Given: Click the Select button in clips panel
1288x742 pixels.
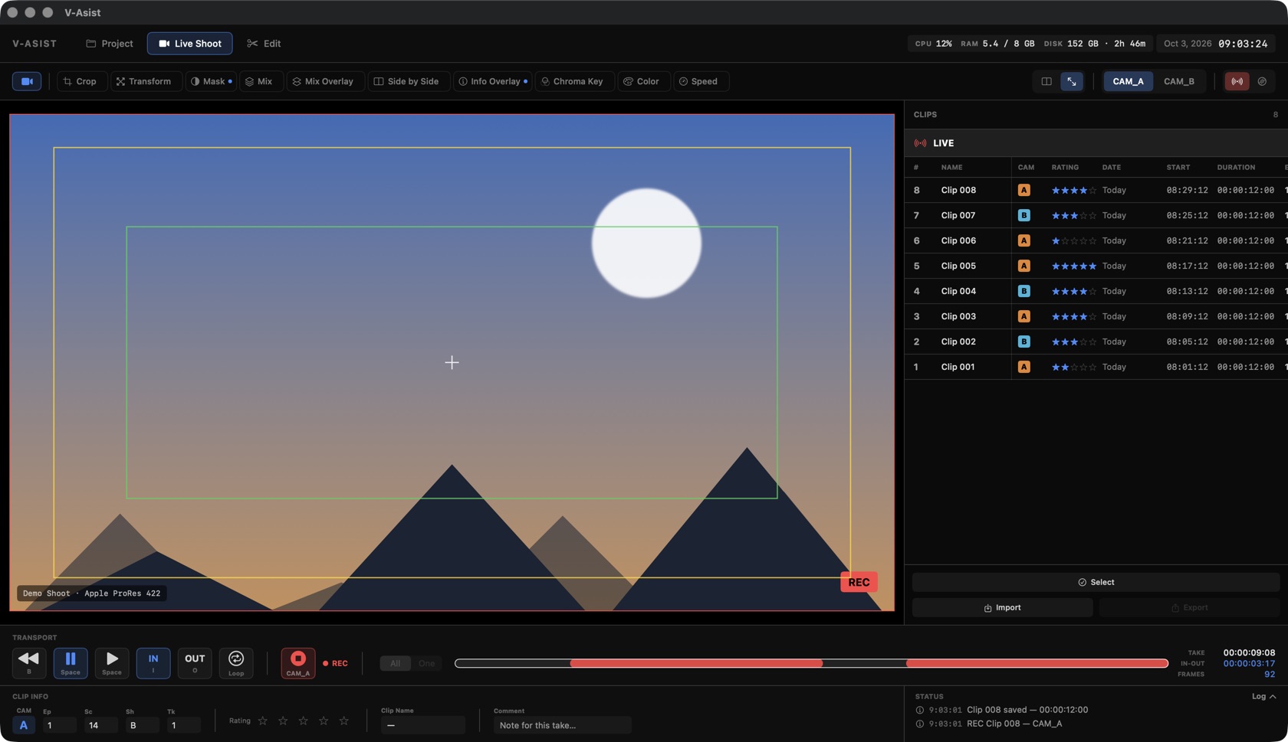Looking at the screenshot, I should tap(1096, 582).
